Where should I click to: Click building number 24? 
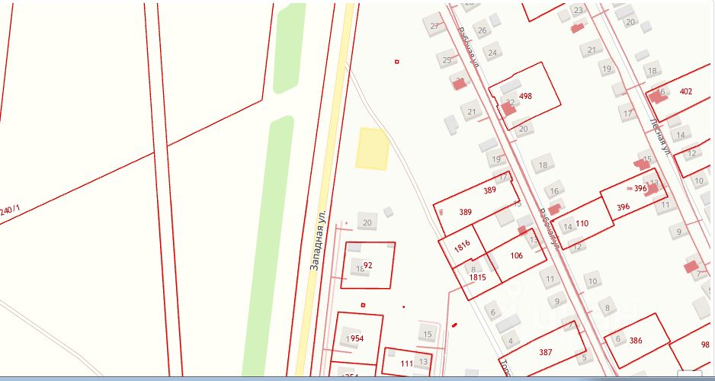(492, 53)
